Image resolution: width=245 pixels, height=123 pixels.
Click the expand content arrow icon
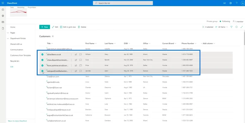242,27
